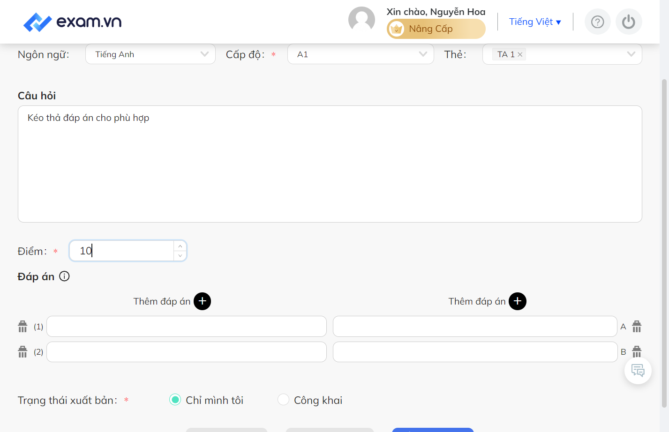The height and width of the screenshot is (432, 669).
Task: Open the help question mark icon
Action: (597, 22)
